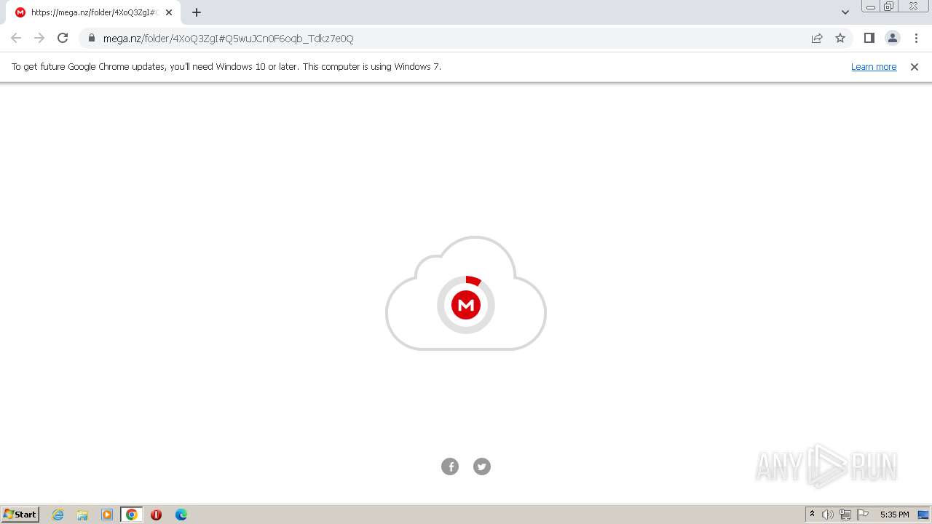Open the Twitter icon link
Screen dimensions: 932x524
coord(482,467)
